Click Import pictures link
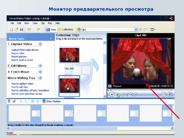184x138 pixels. [x=19, y=56]
